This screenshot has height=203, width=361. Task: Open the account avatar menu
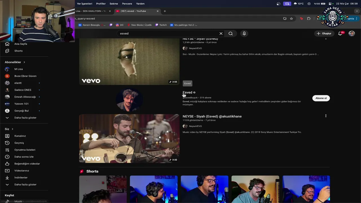(352, 33)
